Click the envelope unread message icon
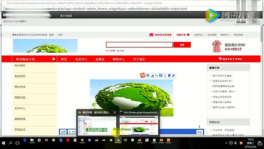264x149 pixels. (x=151, y=35)
